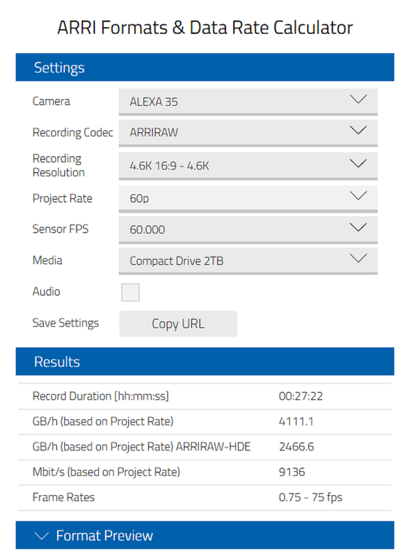Click the ARRIRAW-HDE value 2466.6
Screen dimensions: 414x557
pos(296,446)
